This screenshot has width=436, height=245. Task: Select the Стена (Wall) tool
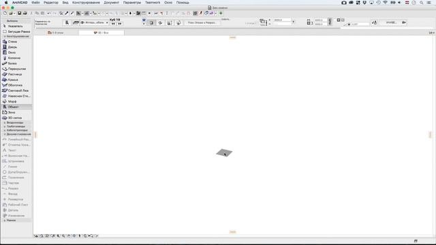point(16,42)
